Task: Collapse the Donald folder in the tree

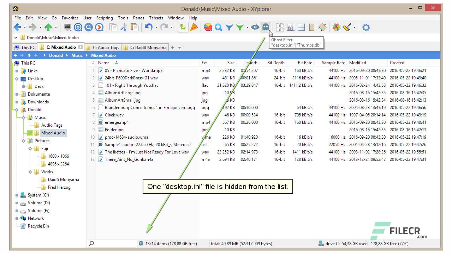Action: point(16,110)
